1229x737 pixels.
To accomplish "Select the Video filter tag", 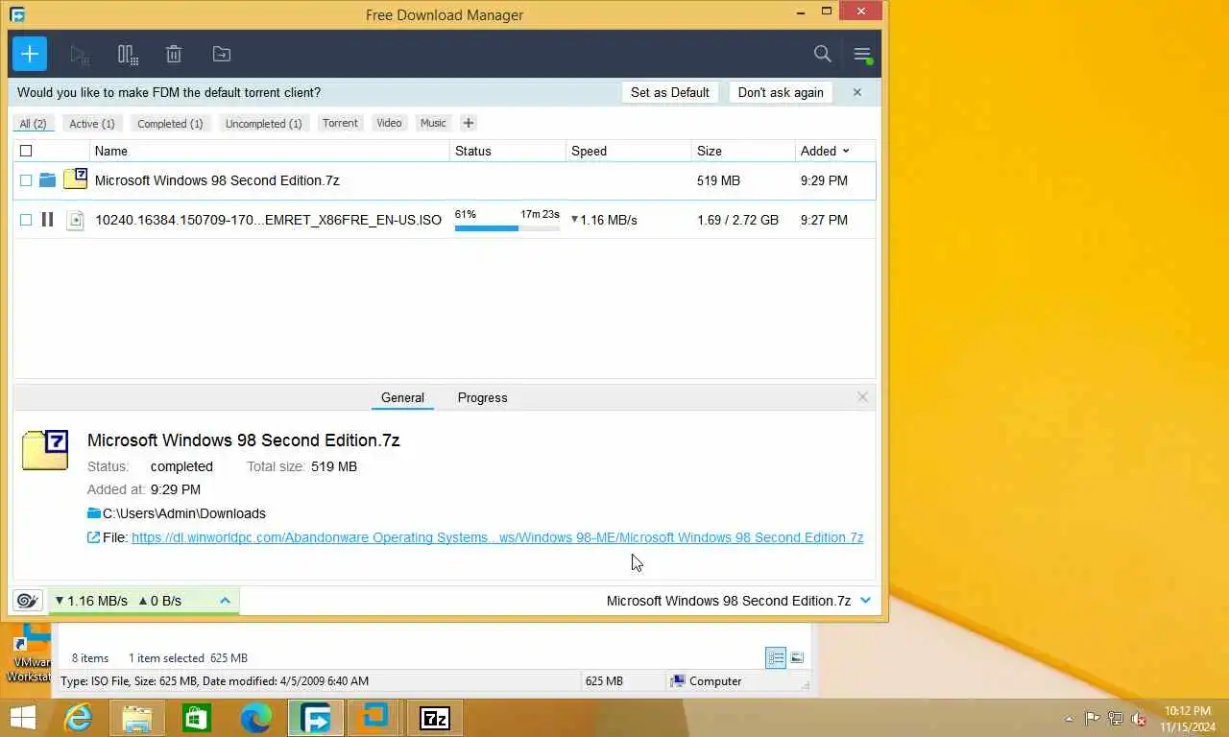I will [x=389, y=123].
